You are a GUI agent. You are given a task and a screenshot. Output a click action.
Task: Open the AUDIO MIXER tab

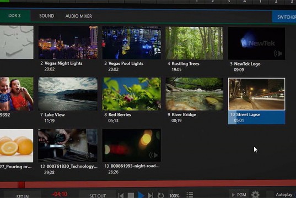pos(79,16)
